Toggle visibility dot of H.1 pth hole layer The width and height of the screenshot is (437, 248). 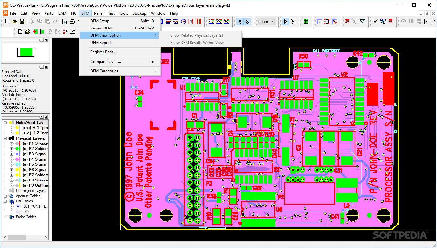[x=17, y=128]
